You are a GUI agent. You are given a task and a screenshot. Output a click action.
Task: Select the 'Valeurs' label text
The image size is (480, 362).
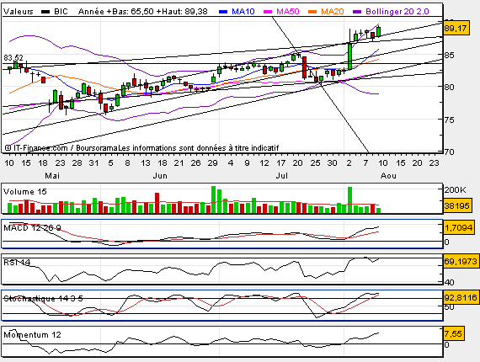point(18,12)
